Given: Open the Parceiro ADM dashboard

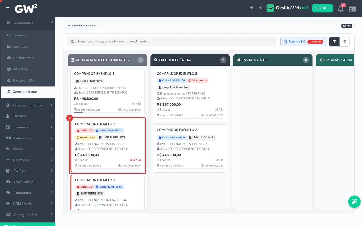Looking at the screenshot, I should [28, 81].
